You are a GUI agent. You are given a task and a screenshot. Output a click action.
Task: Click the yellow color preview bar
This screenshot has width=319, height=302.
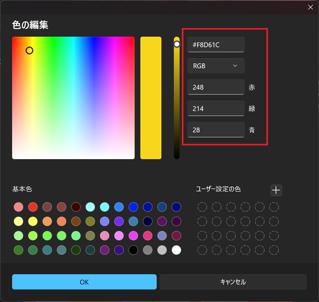[151, 98]
